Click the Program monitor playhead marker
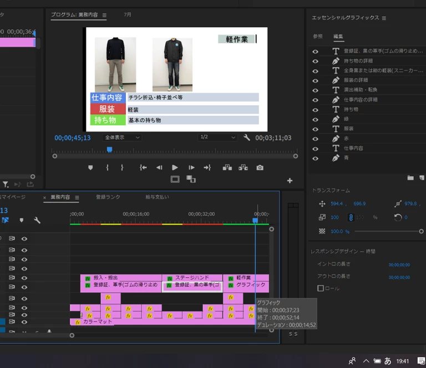The width and height of the screenshot is (426, 368). (x=109, y=150)
